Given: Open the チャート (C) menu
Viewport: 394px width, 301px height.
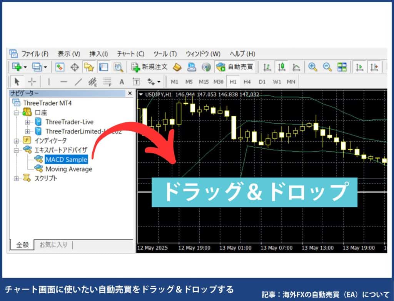Looking at the screenshot, I should [130, 54].
